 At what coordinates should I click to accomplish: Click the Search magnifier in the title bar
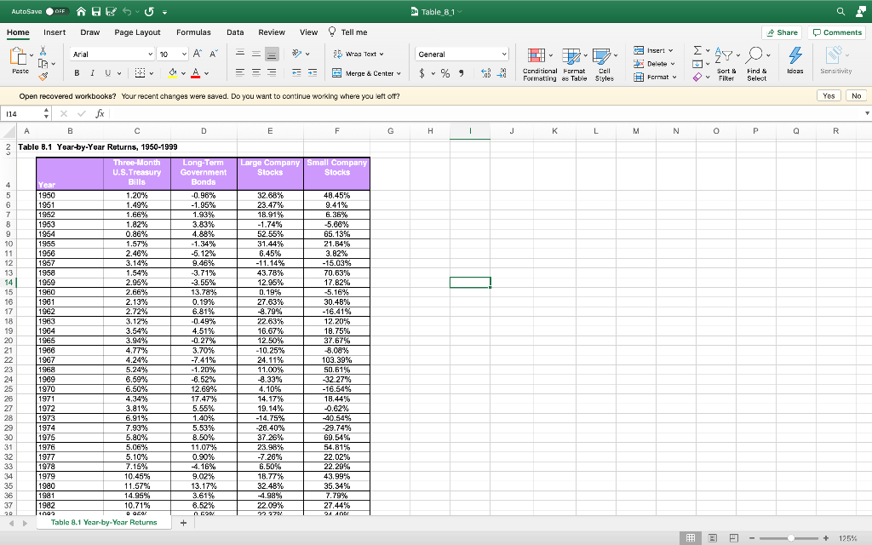click(x=840, y=12)
